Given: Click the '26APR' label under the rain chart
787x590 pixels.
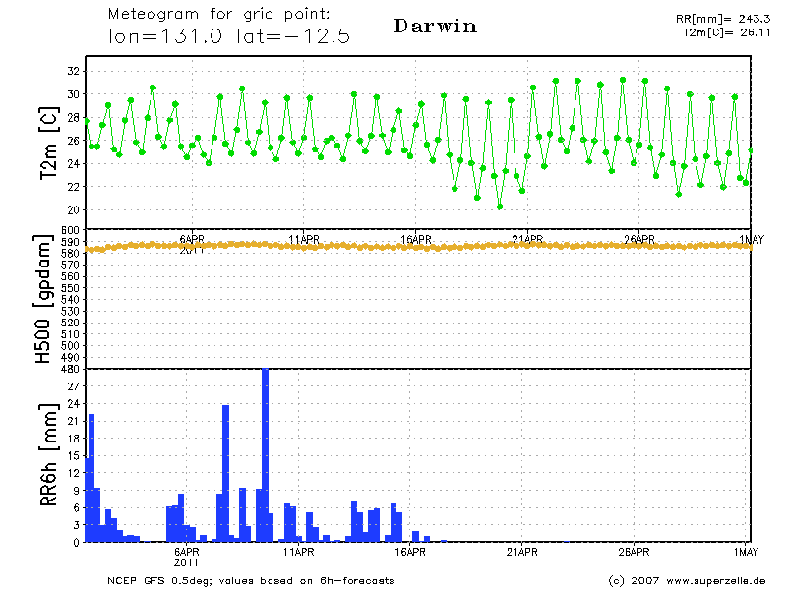Looking at the screenshot, I should (634, 552).
